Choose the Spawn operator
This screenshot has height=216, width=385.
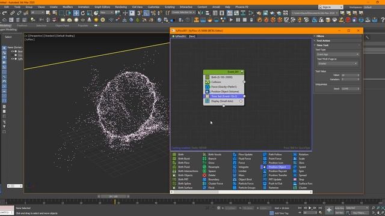coord(212,171)
